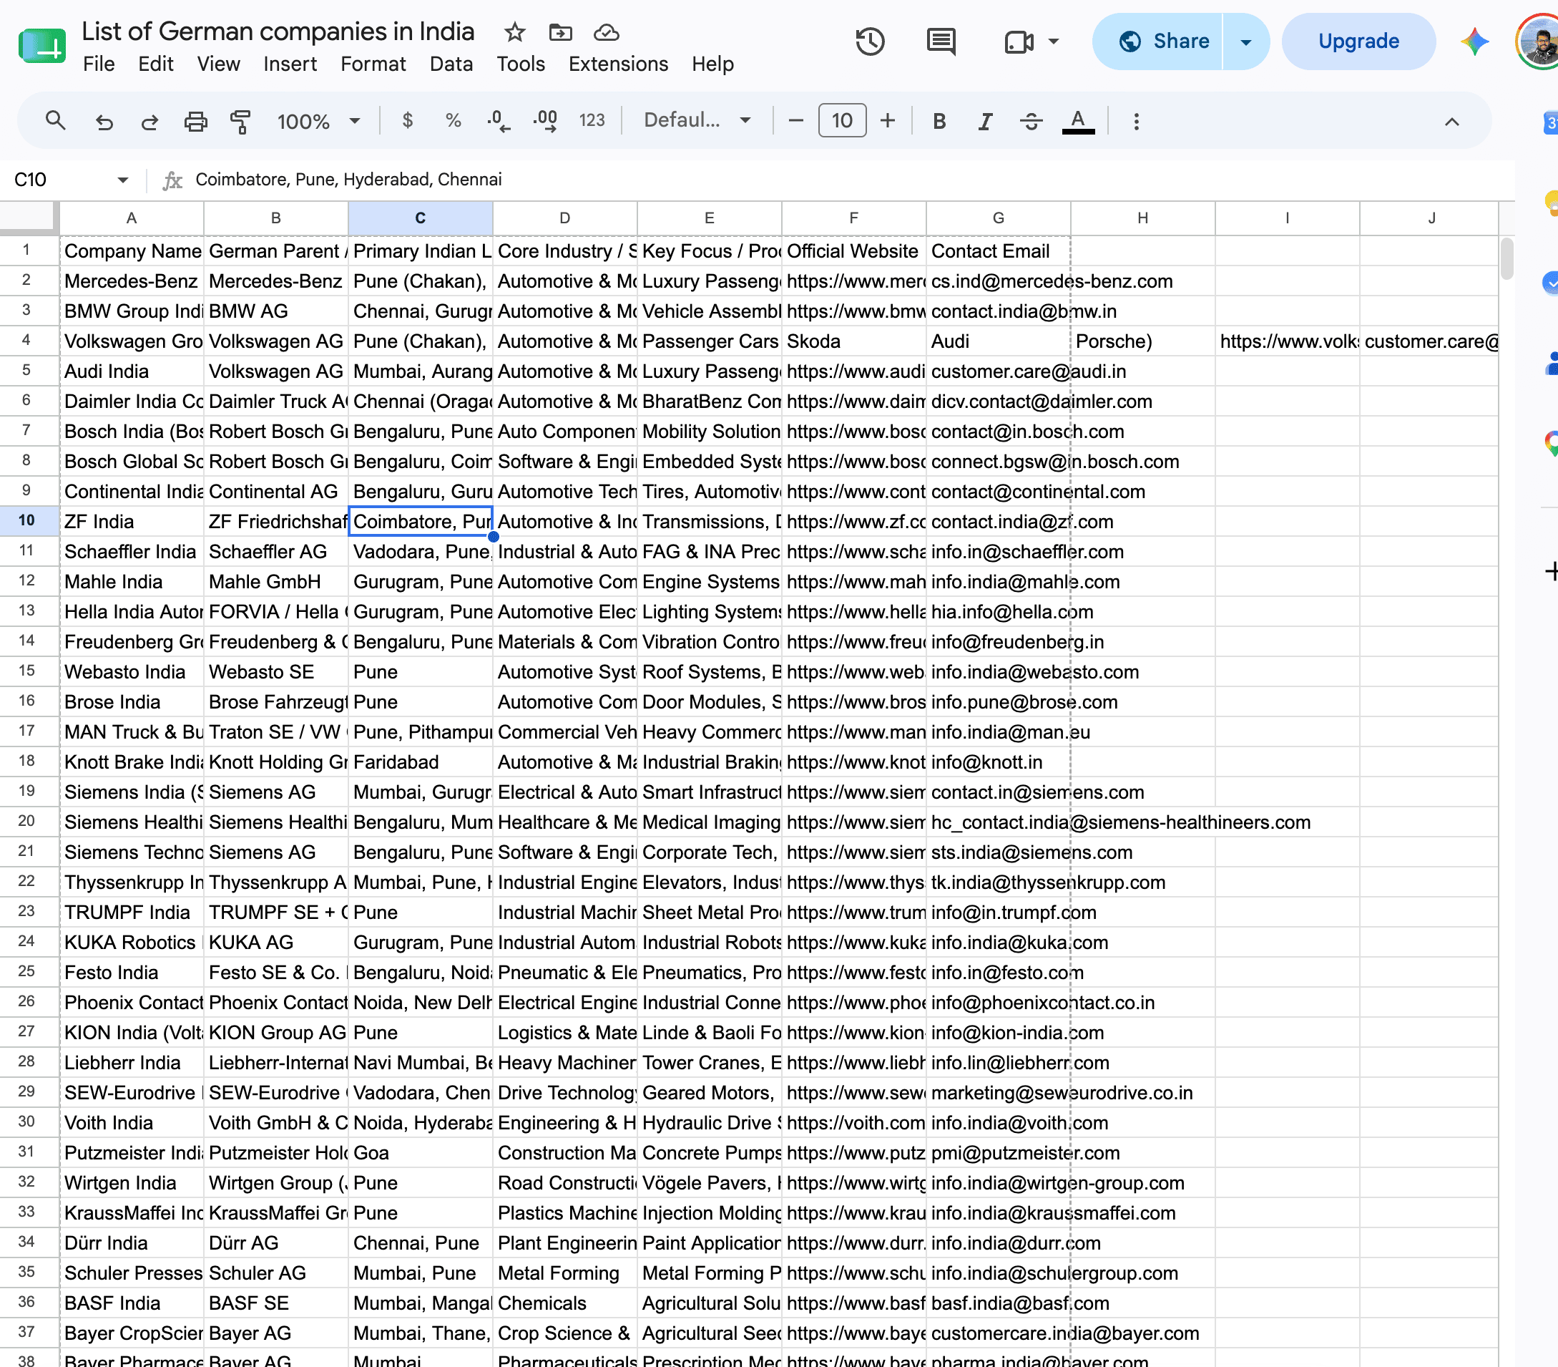
Task: Select the 'Contact Email' header cell
Action: point(999,251)
